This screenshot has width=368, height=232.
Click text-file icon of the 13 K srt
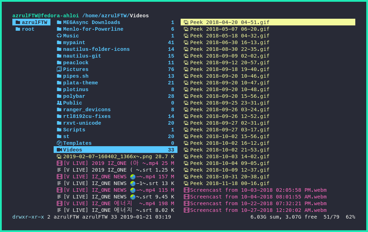pos(59,183)
